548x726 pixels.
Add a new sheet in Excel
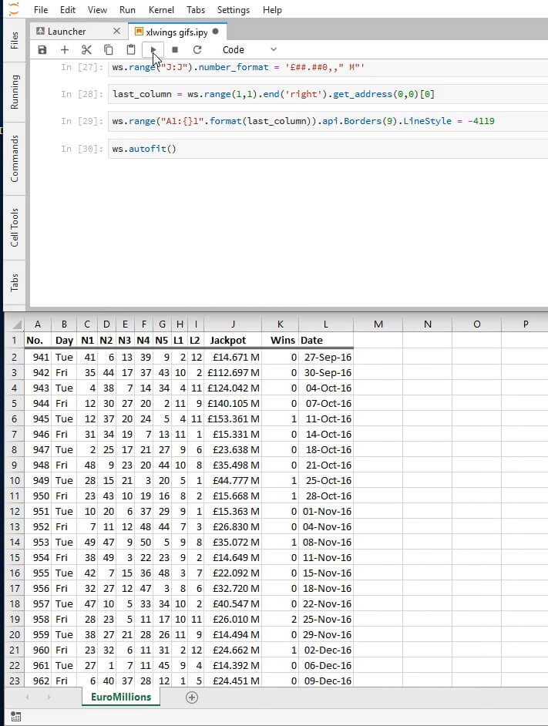192,697
